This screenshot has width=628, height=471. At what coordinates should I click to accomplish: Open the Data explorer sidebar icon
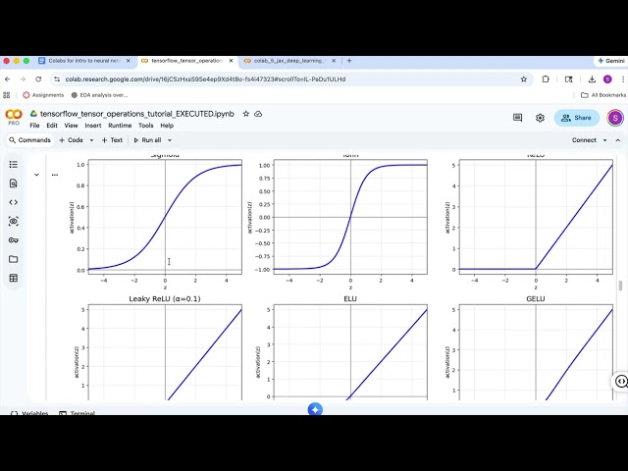click(13, 221)
